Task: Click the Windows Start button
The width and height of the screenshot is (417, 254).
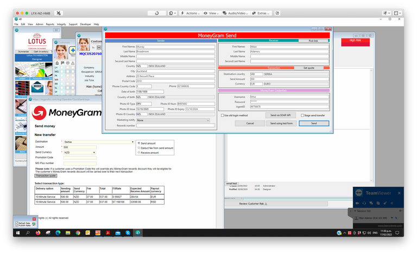Action: pos(18,233)
